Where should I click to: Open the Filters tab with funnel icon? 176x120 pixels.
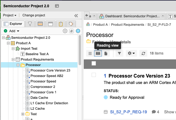30,24
